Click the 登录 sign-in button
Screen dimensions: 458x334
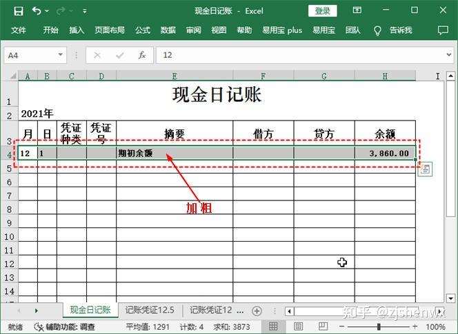click(322, 11)
